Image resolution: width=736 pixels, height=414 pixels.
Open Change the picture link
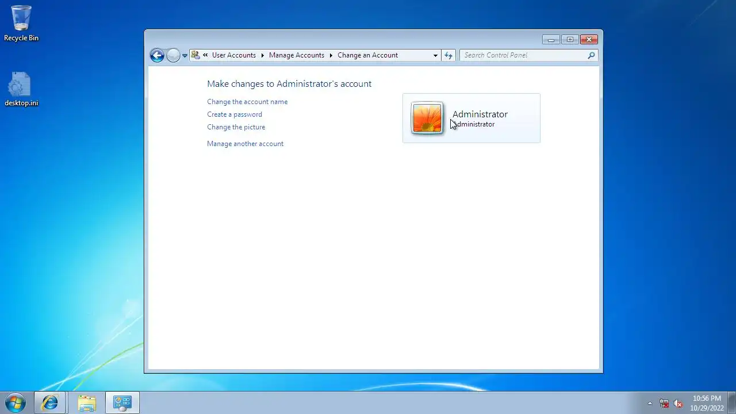[236, 127]
